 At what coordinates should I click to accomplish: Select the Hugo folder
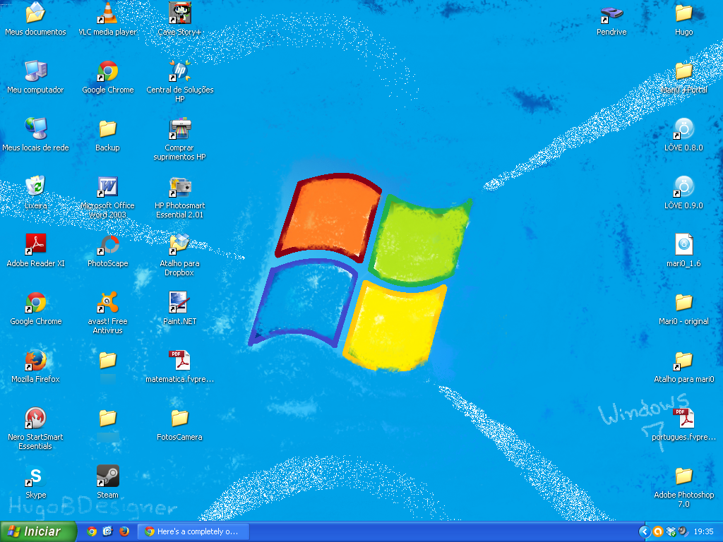[683, 13]
